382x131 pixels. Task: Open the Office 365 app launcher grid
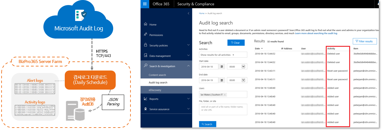click(x=145, y=4)
